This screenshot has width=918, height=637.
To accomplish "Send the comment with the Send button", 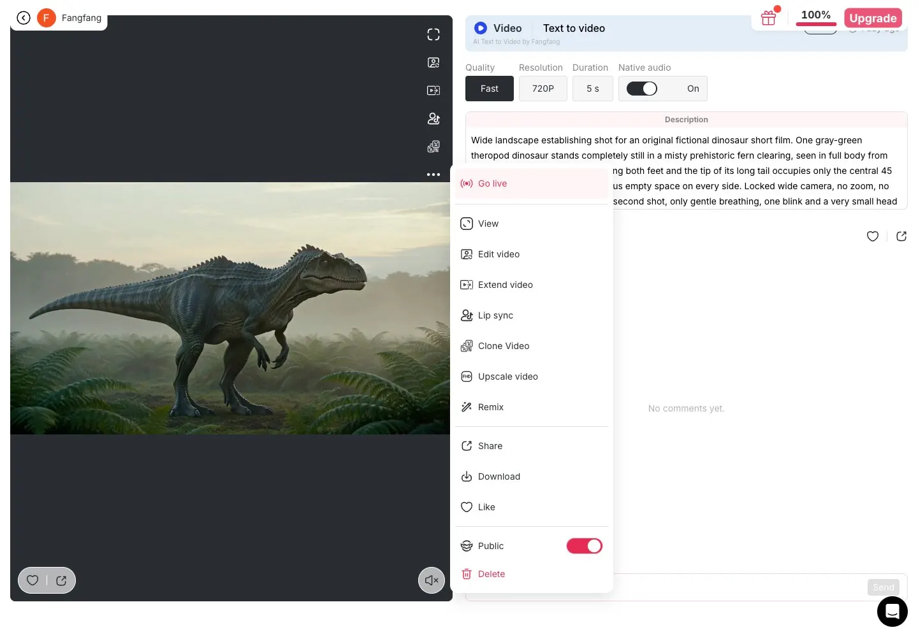I will click(x=884, y=587).
